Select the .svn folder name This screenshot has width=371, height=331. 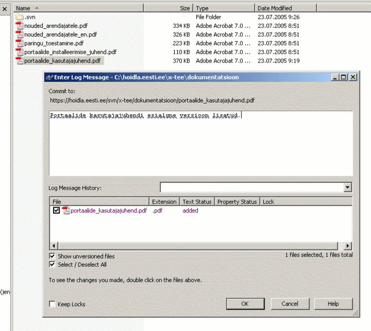tap(30, 17)
